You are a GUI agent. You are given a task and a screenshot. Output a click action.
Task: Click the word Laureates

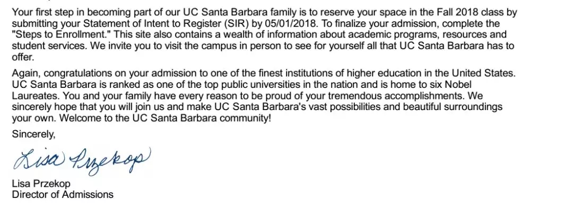(x=34, y=96)
